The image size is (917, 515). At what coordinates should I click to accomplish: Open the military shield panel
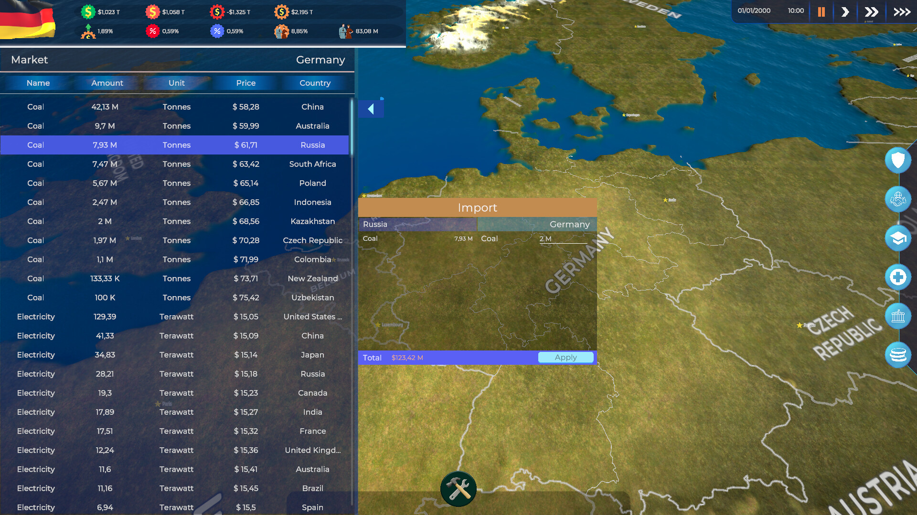click(x=897, y=160)
